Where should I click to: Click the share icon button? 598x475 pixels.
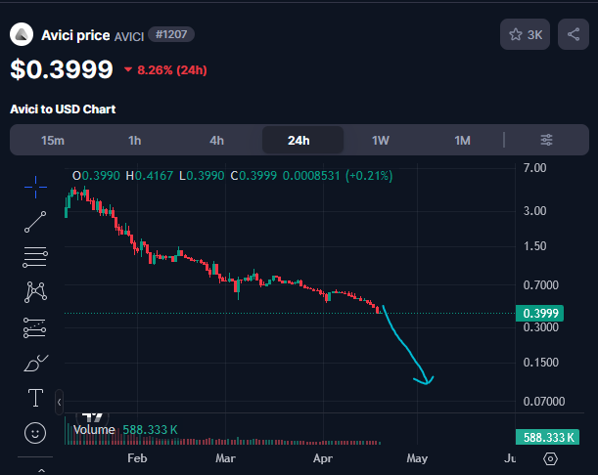point(574,34)
